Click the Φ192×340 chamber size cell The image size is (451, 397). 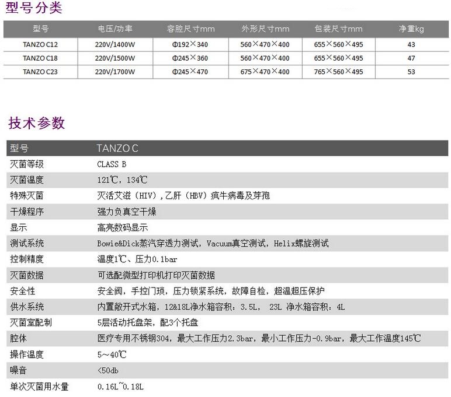[190, 44]
